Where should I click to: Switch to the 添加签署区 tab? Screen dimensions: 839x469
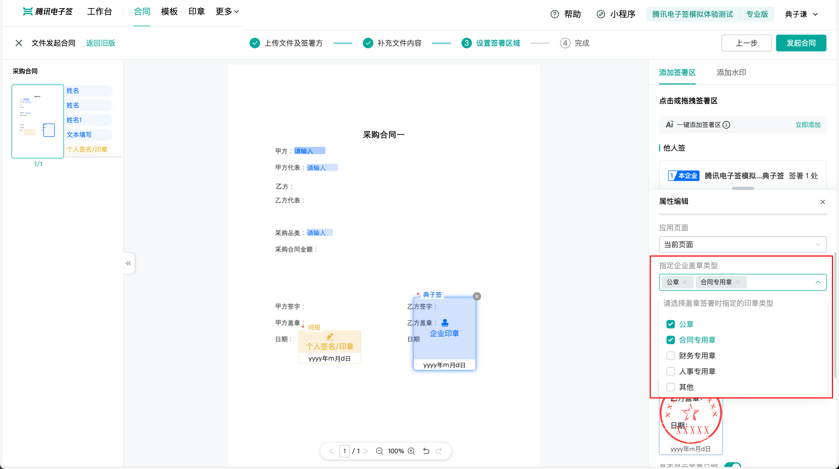(677, 73)
